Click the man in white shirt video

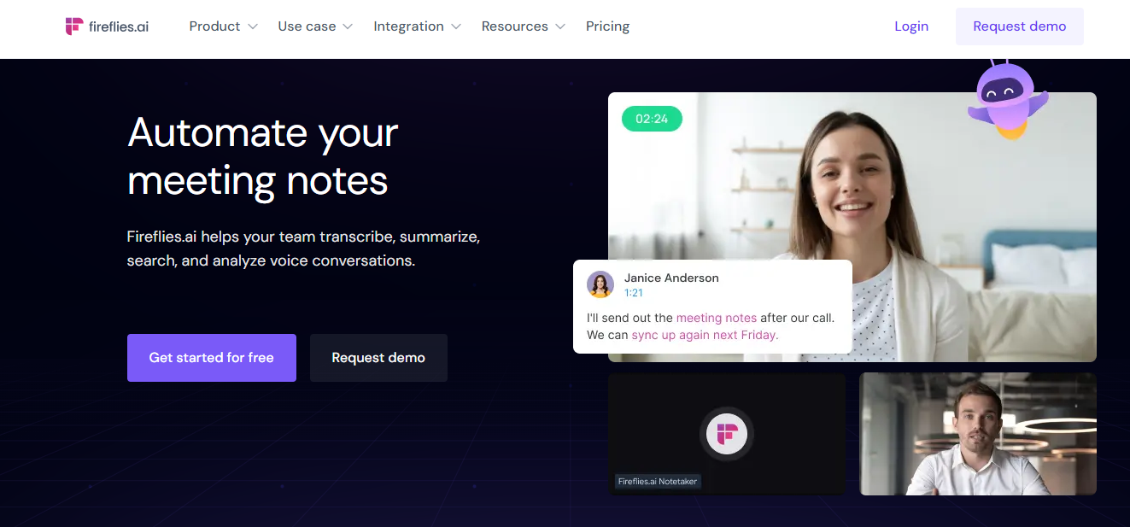[977, 434]
